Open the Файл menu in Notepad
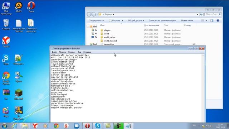 pyautogui.click(x=54, y=52)
